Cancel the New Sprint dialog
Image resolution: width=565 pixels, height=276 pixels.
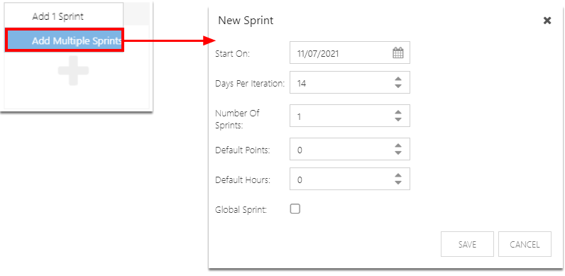point(525,244)
